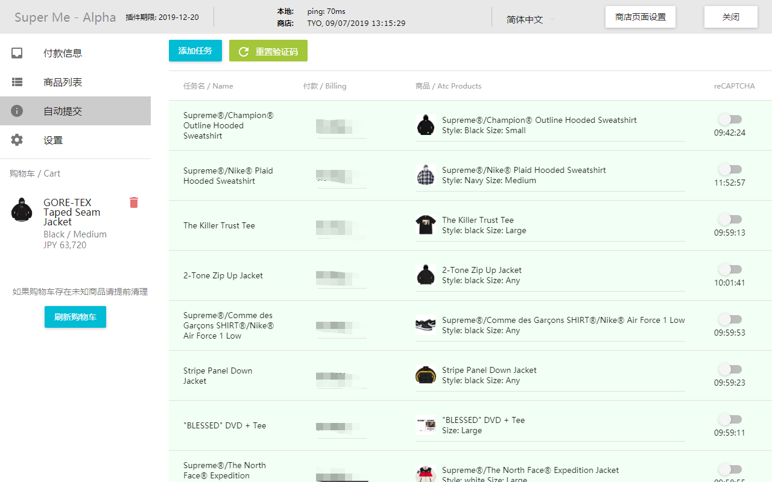This screenshot has width=772, height=482.
Task: Open the 设置 menu item
Action: pos(75,140)
